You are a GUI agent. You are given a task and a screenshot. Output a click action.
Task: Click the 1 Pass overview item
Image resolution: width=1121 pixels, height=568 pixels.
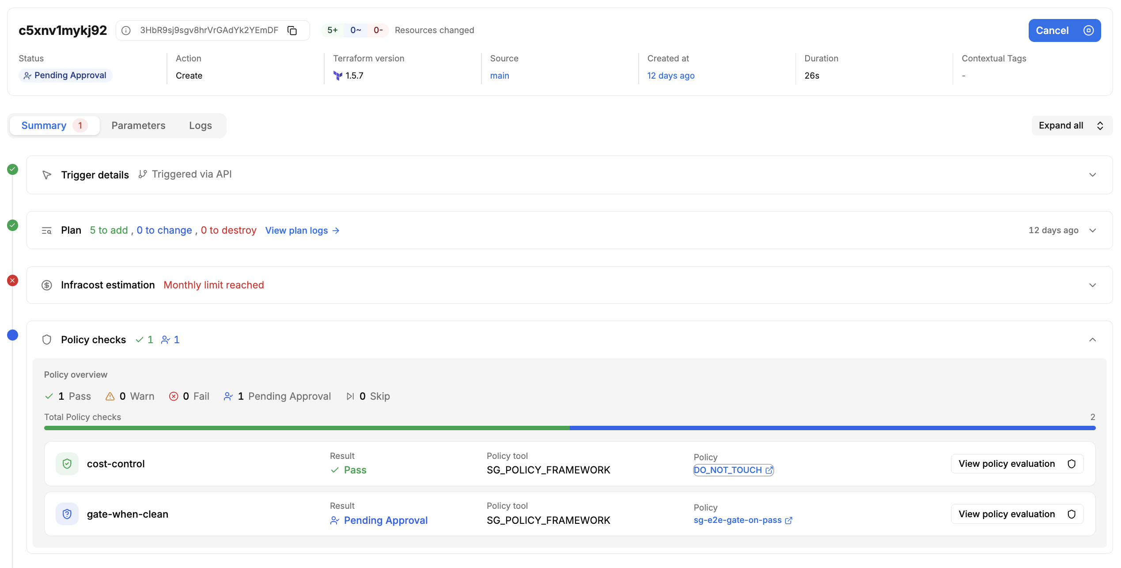[x=68, y=396]
